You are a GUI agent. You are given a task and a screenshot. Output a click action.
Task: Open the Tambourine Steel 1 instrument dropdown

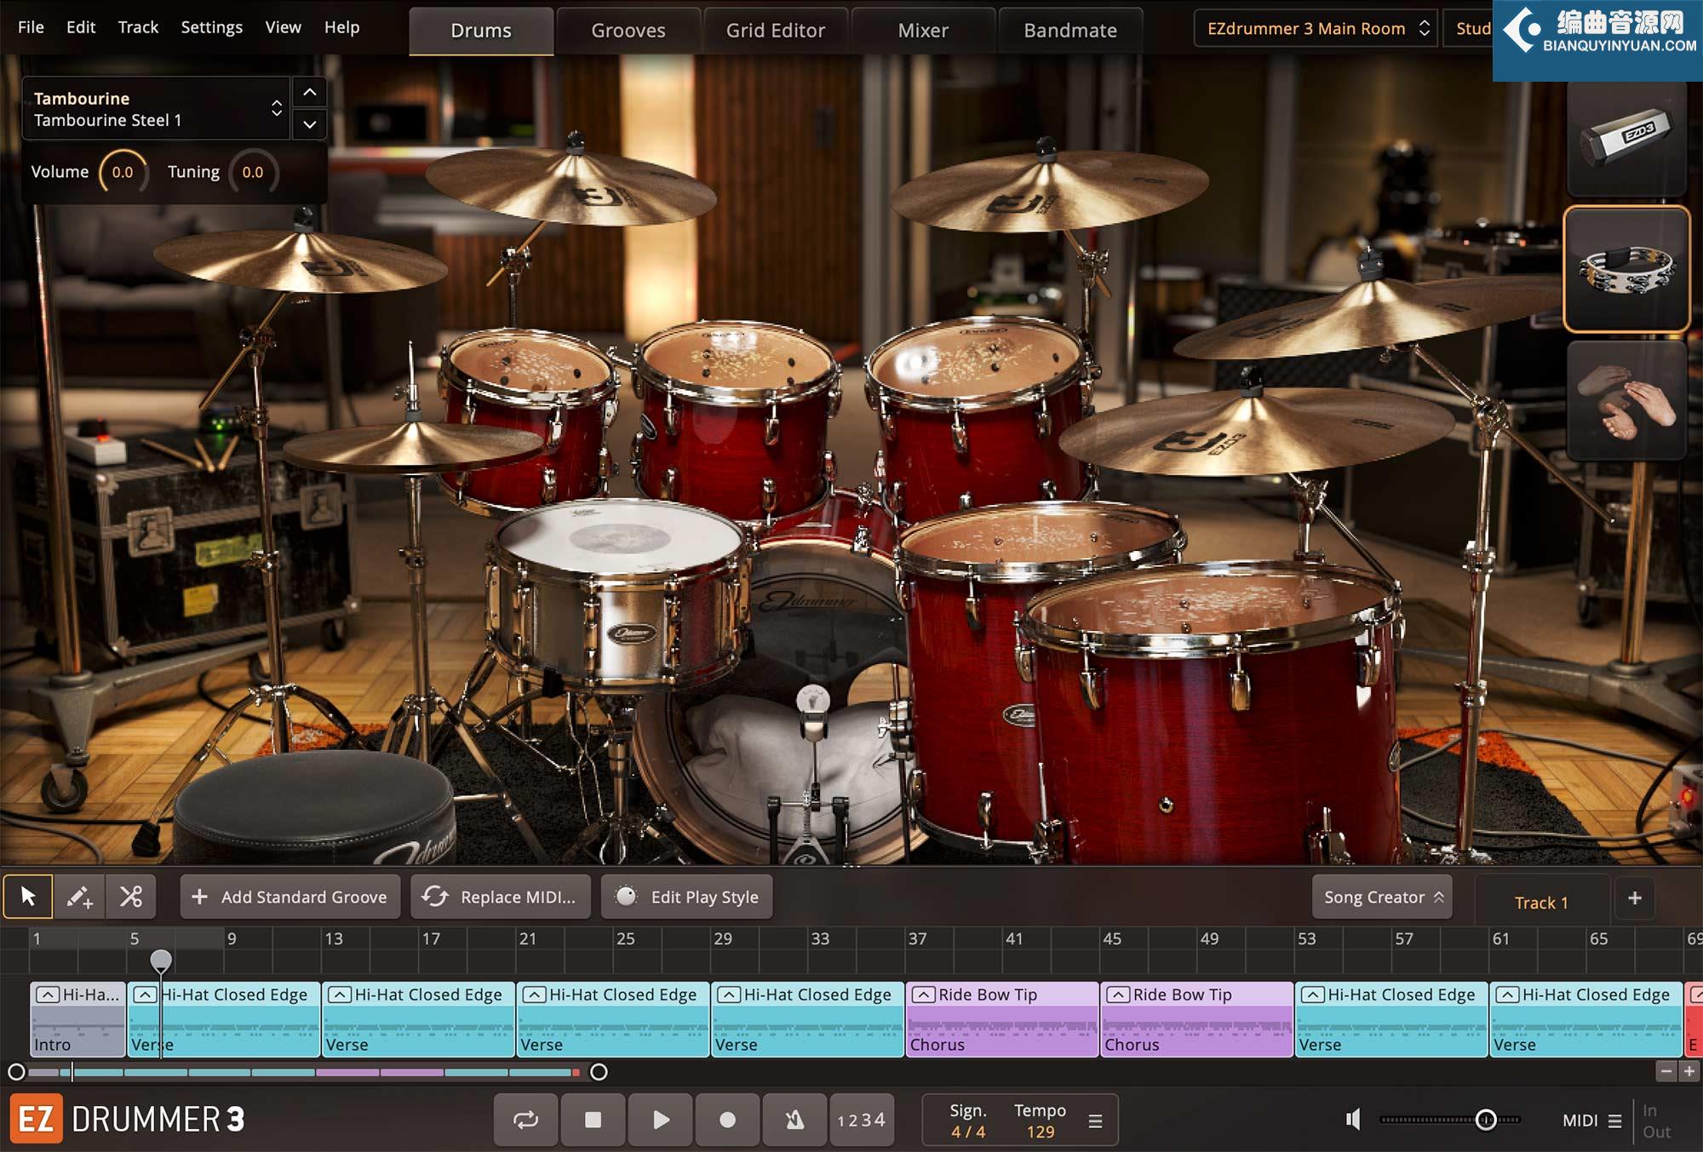tap(156, 109)
